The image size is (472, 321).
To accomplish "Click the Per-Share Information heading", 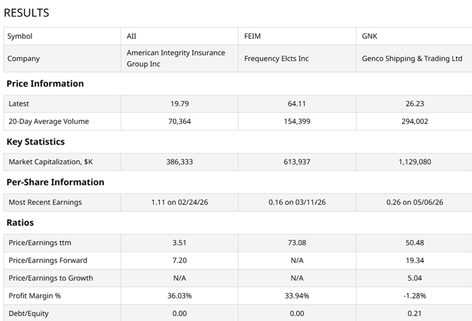I will click(x=55, y=182).
